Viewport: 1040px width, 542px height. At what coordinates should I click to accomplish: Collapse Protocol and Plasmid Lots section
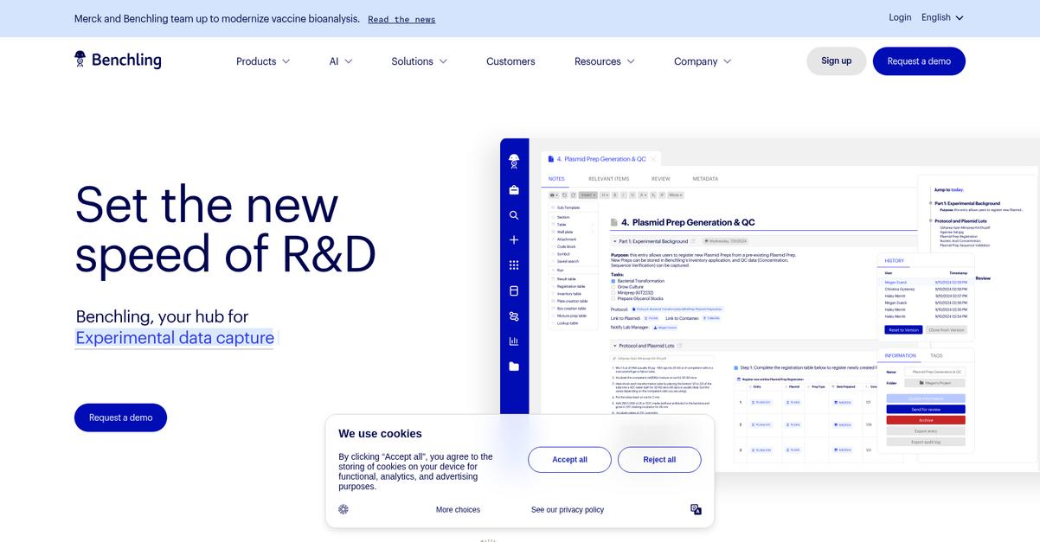[614, 346]
